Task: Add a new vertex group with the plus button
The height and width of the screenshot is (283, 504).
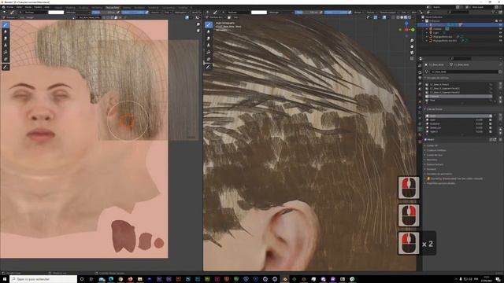Action: tap(500, 84)
